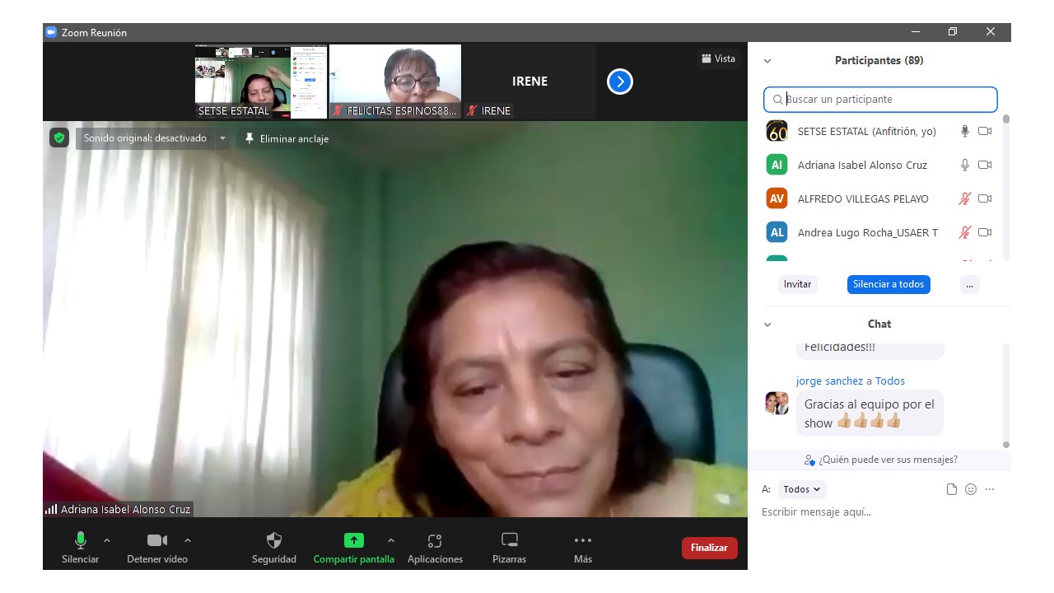Image resolution: width=1054 pixels, height=593 pixels.
Task: Open the Sonido original dropdown arrow
Action: pos(222,138)
